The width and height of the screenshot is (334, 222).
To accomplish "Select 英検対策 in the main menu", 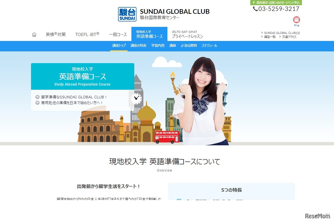I will tap(56, 34).
